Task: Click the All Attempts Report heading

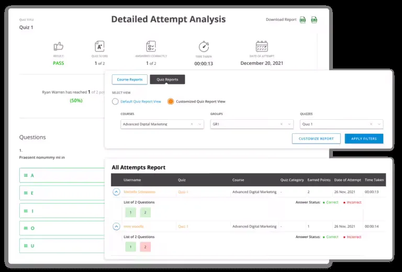Action: (138, 167)
